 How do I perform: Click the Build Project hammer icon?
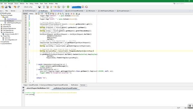44,7
